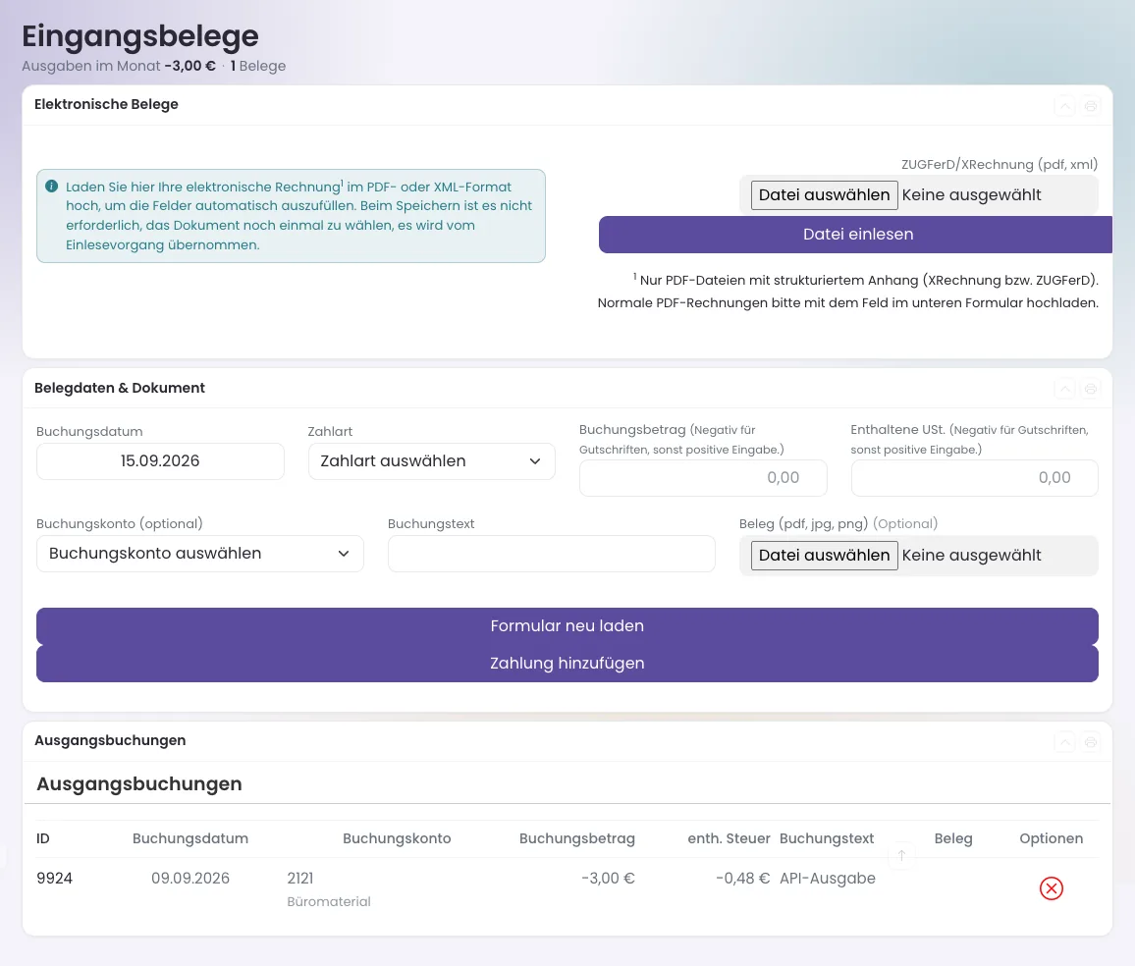Screen dimensions: 1135x966
Task: Delete booking 9924 with the red X
Action: (x=1051, y=887)
